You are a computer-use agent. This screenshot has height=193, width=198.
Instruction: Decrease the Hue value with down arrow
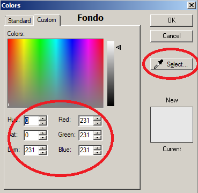coord(42,123)
